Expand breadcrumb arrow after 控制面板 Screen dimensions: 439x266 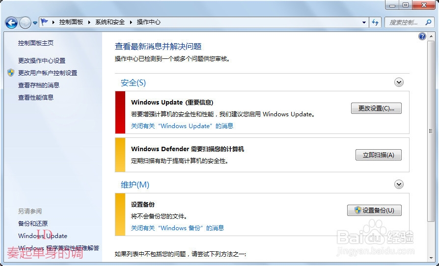[89, 22]
